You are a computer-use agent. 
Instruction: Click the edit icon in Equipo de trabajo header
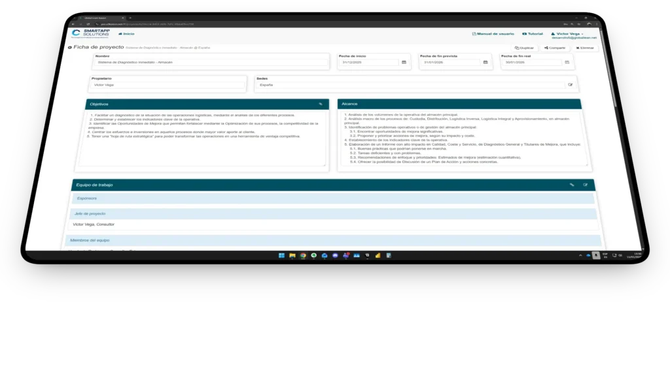(586, 185)
